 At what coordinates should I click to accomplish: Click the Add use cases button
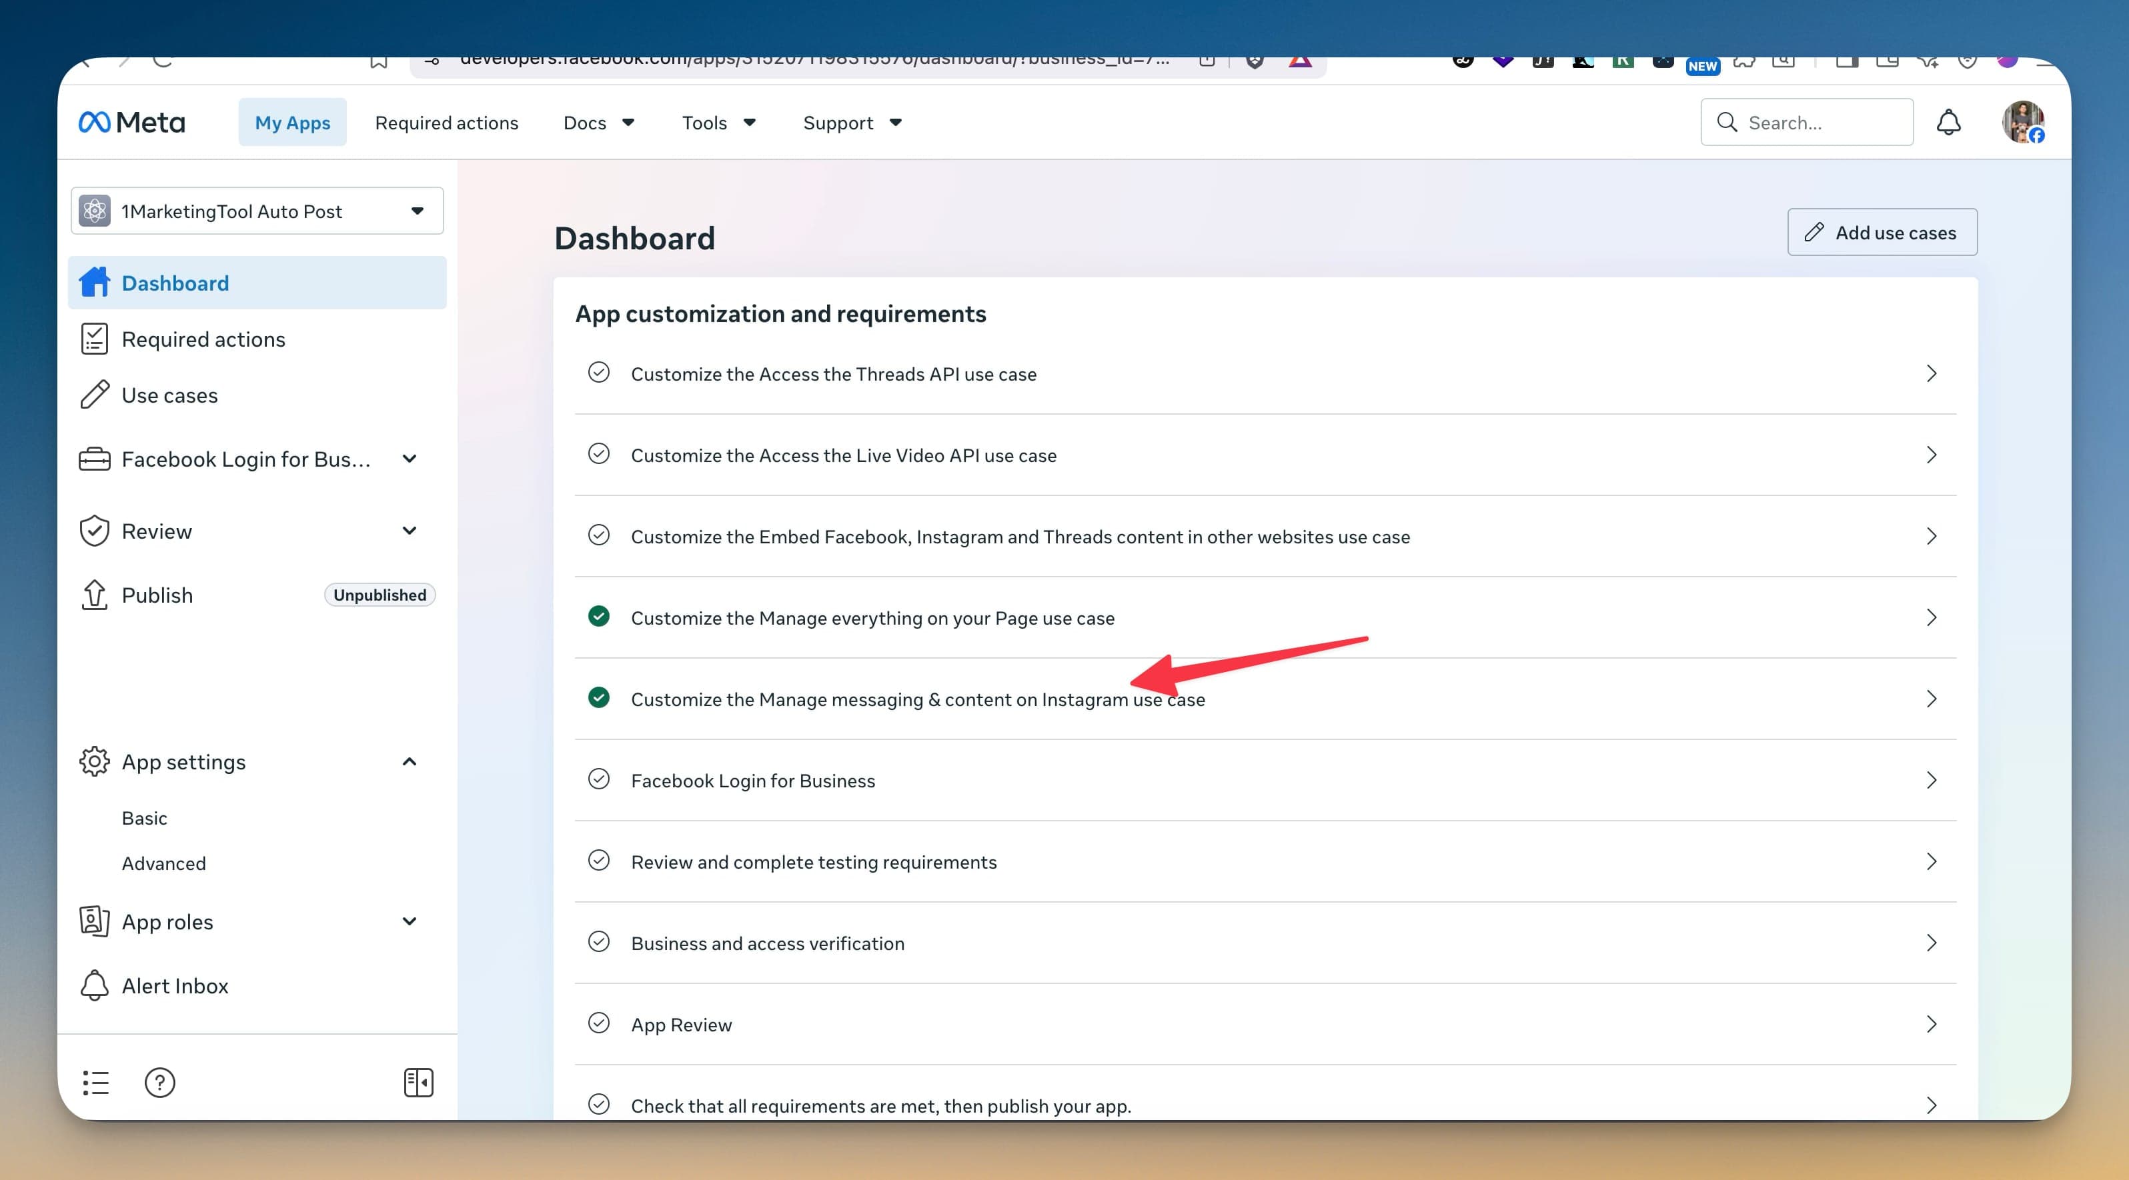click(x=1882, y=232)
